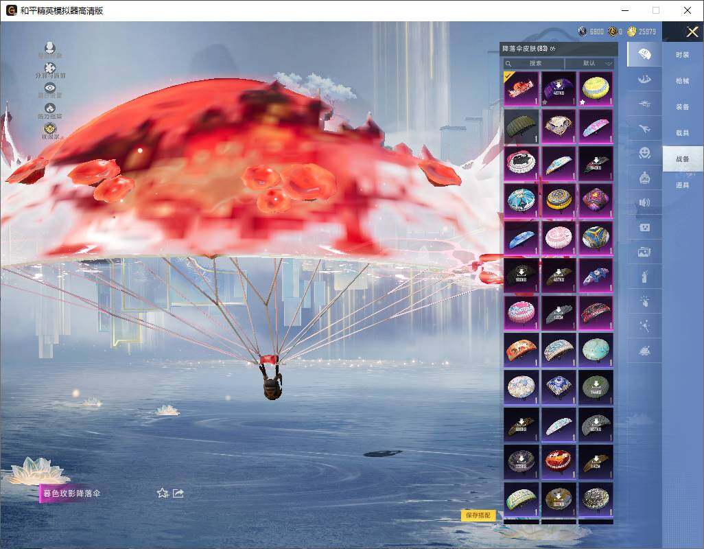Open the picture gallery category icon
This screenshot has height=549, width=704.
click(645, 253)
